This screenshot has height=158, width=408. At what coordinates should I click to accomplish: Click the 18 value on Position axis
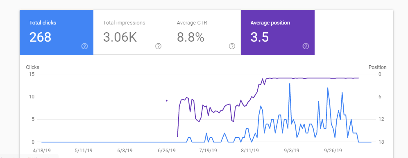[x=381, y=142]
